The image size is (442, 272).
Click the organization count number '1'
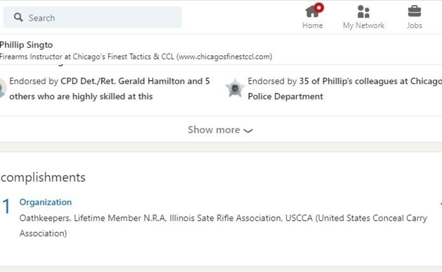6,206
